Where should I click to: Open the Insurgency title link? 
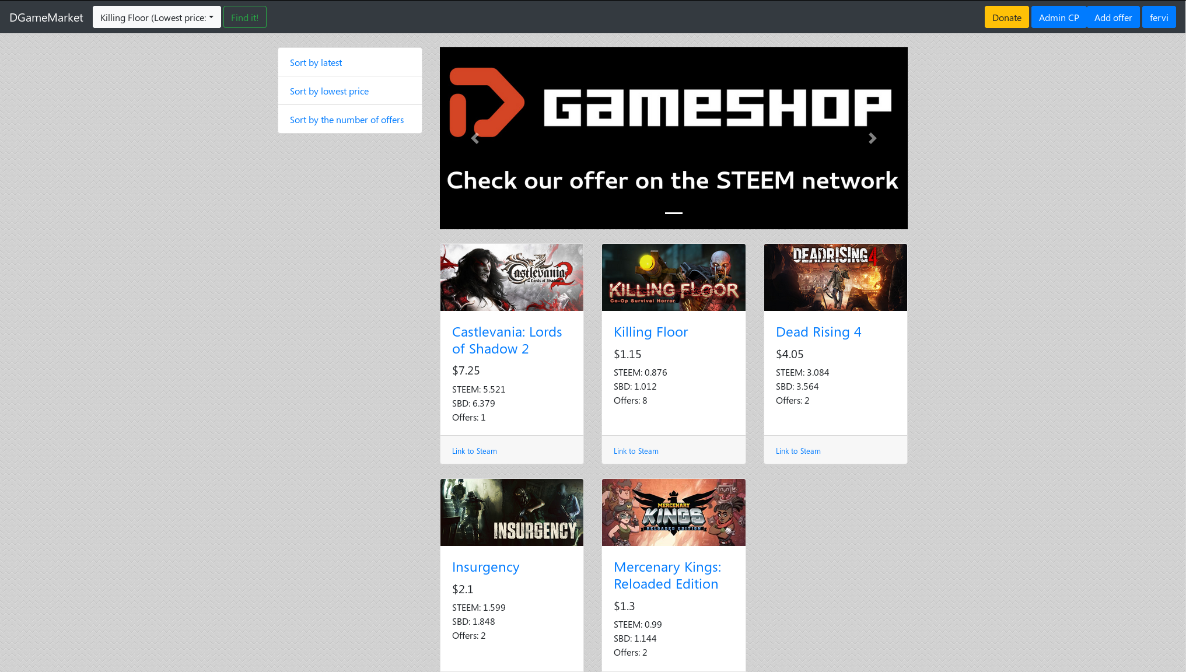click(x=485, y=567)
